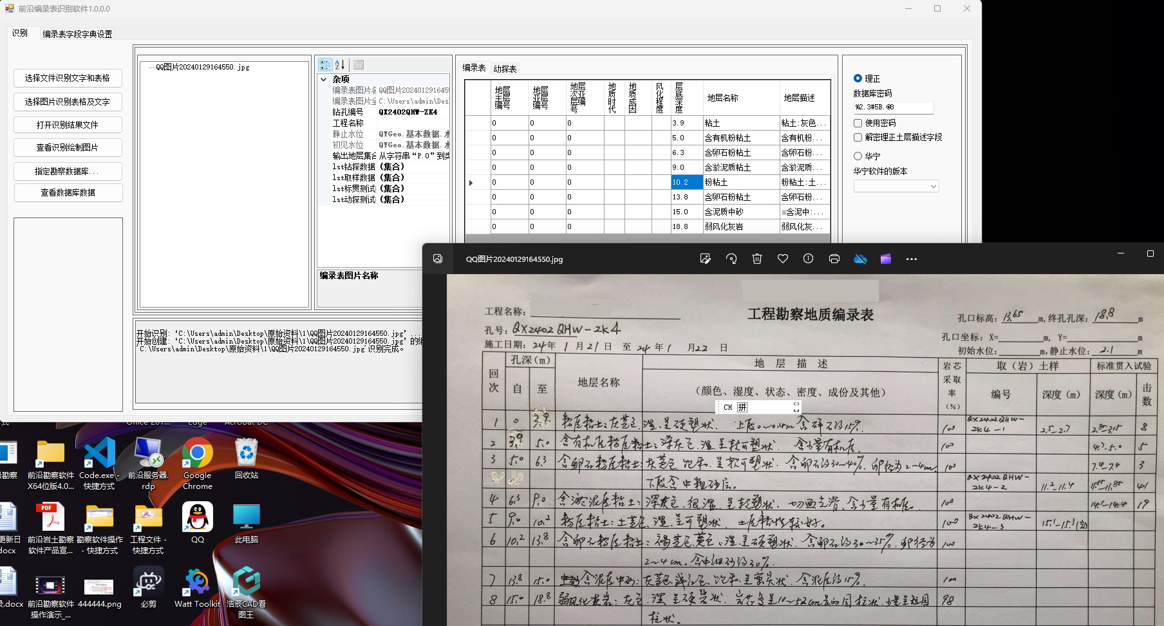
Task: Click 打开识别结果文件 button
Action: click(68, 125)
